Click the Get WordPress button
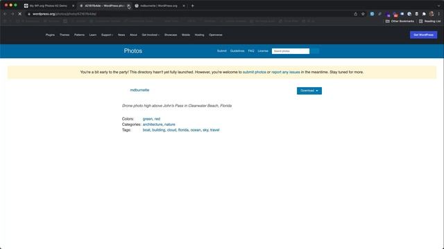This screenshot has height=249, width=444. click(423, 35)
